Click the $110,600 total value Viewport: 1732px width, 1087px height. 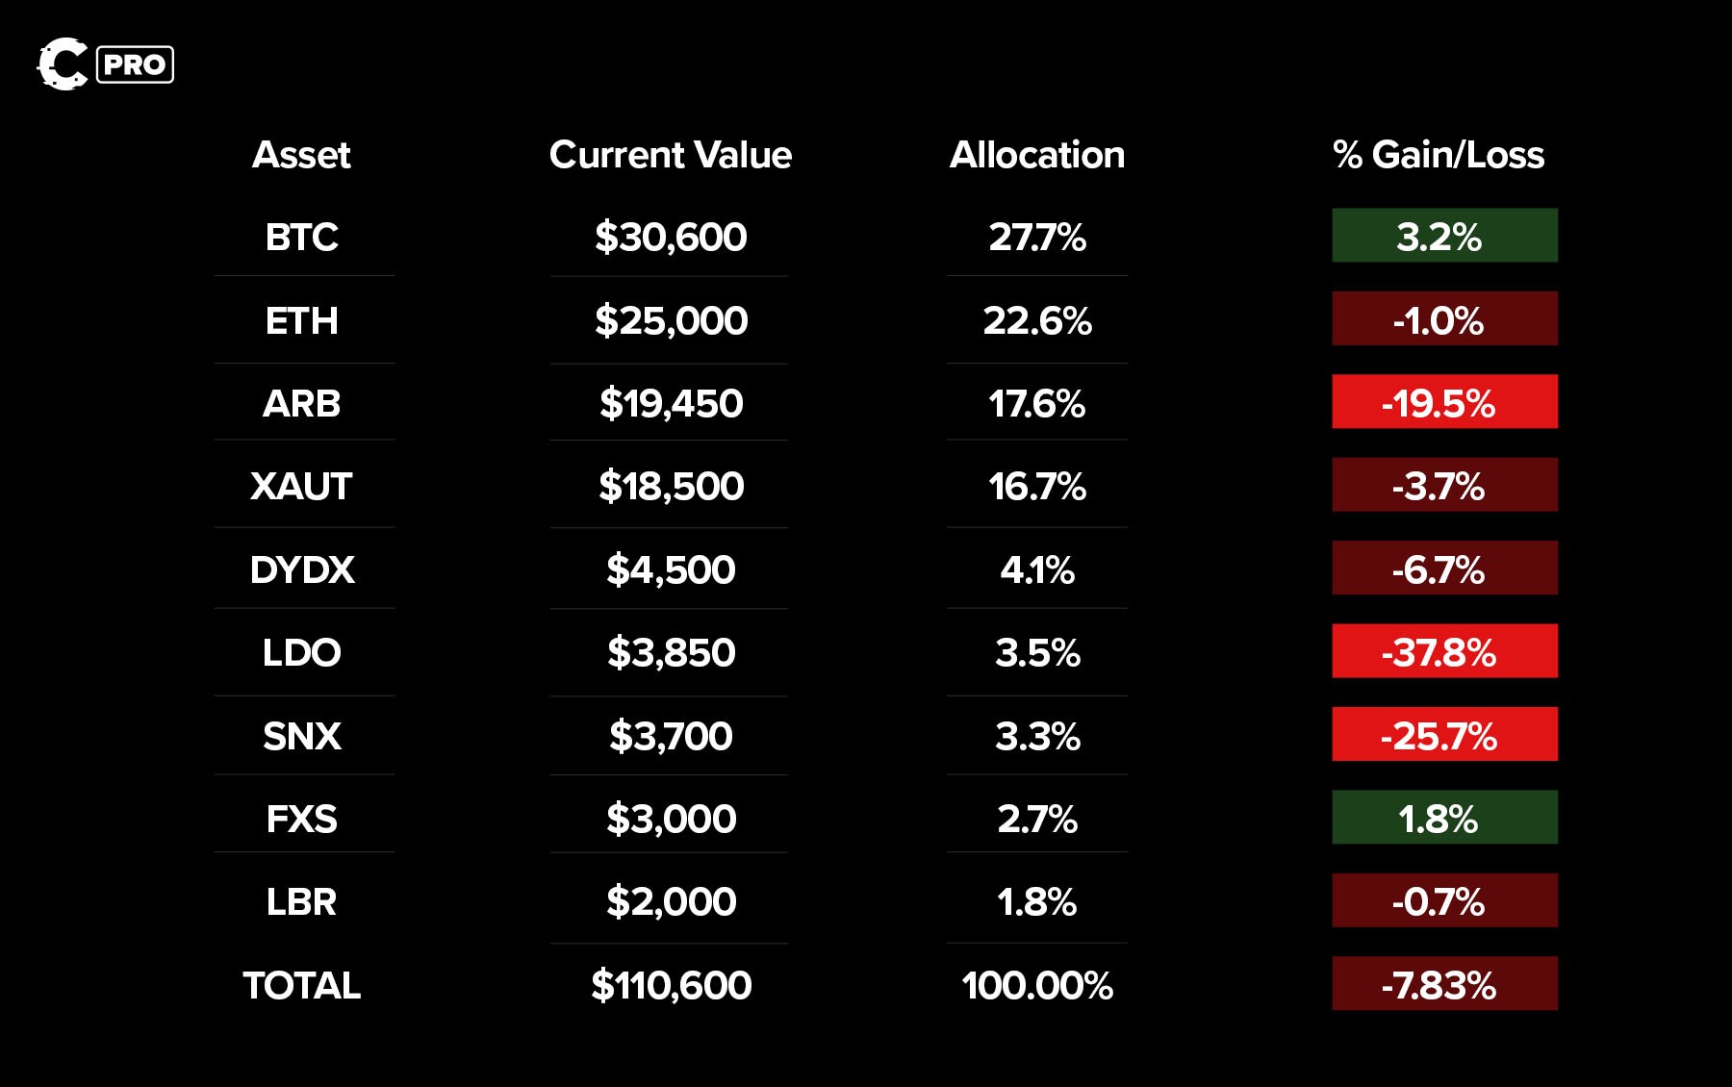click(671, 985)
